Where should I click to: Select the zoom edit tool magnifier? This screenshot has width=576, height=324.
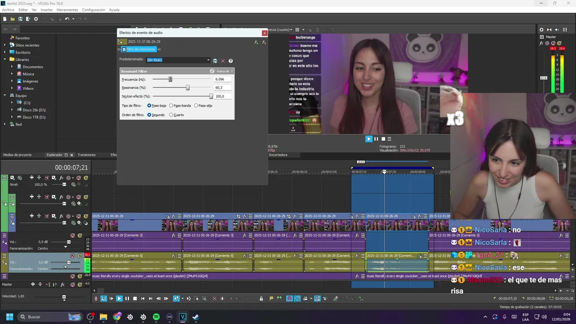204,298
